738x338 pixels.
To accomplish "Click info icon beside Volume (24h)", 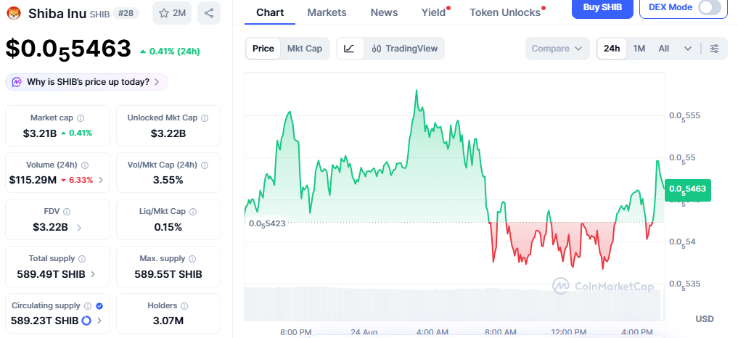I will (x=85, y=165).
